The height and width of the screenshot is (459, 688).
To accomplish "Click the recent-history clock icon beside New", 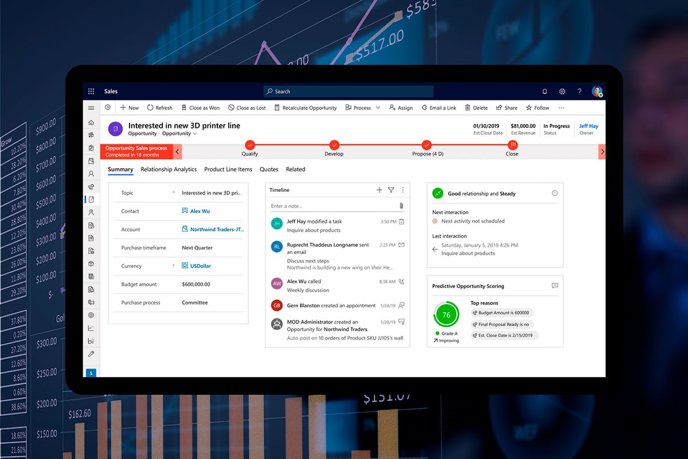I will (x=108, y=107).
